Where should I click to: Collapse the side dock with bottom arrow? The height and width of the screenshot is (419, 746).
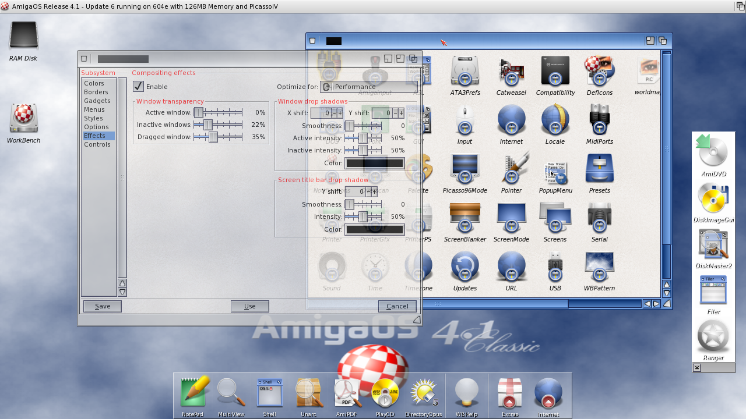point(697,368)
